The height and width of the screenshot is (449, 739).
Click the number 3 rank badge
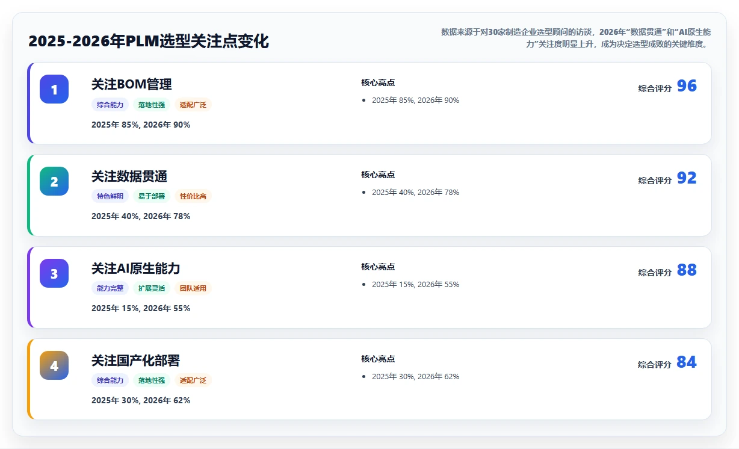coord(54,273)
